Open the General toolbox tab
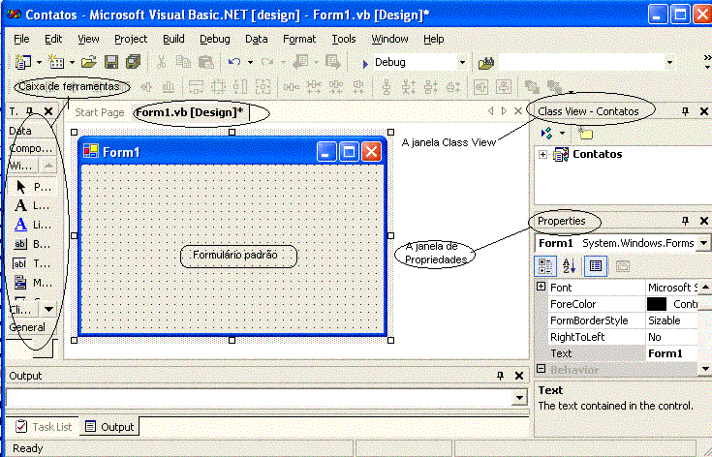Image resolution: width=712 pixels, height=457 pixels. [30, 327]
